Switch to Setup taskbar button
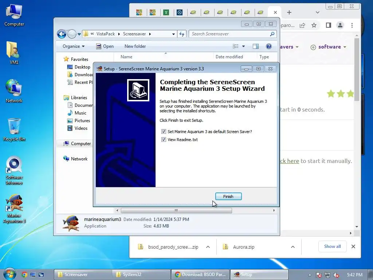This screenshot has width=373, height=280. click(259, 275)
